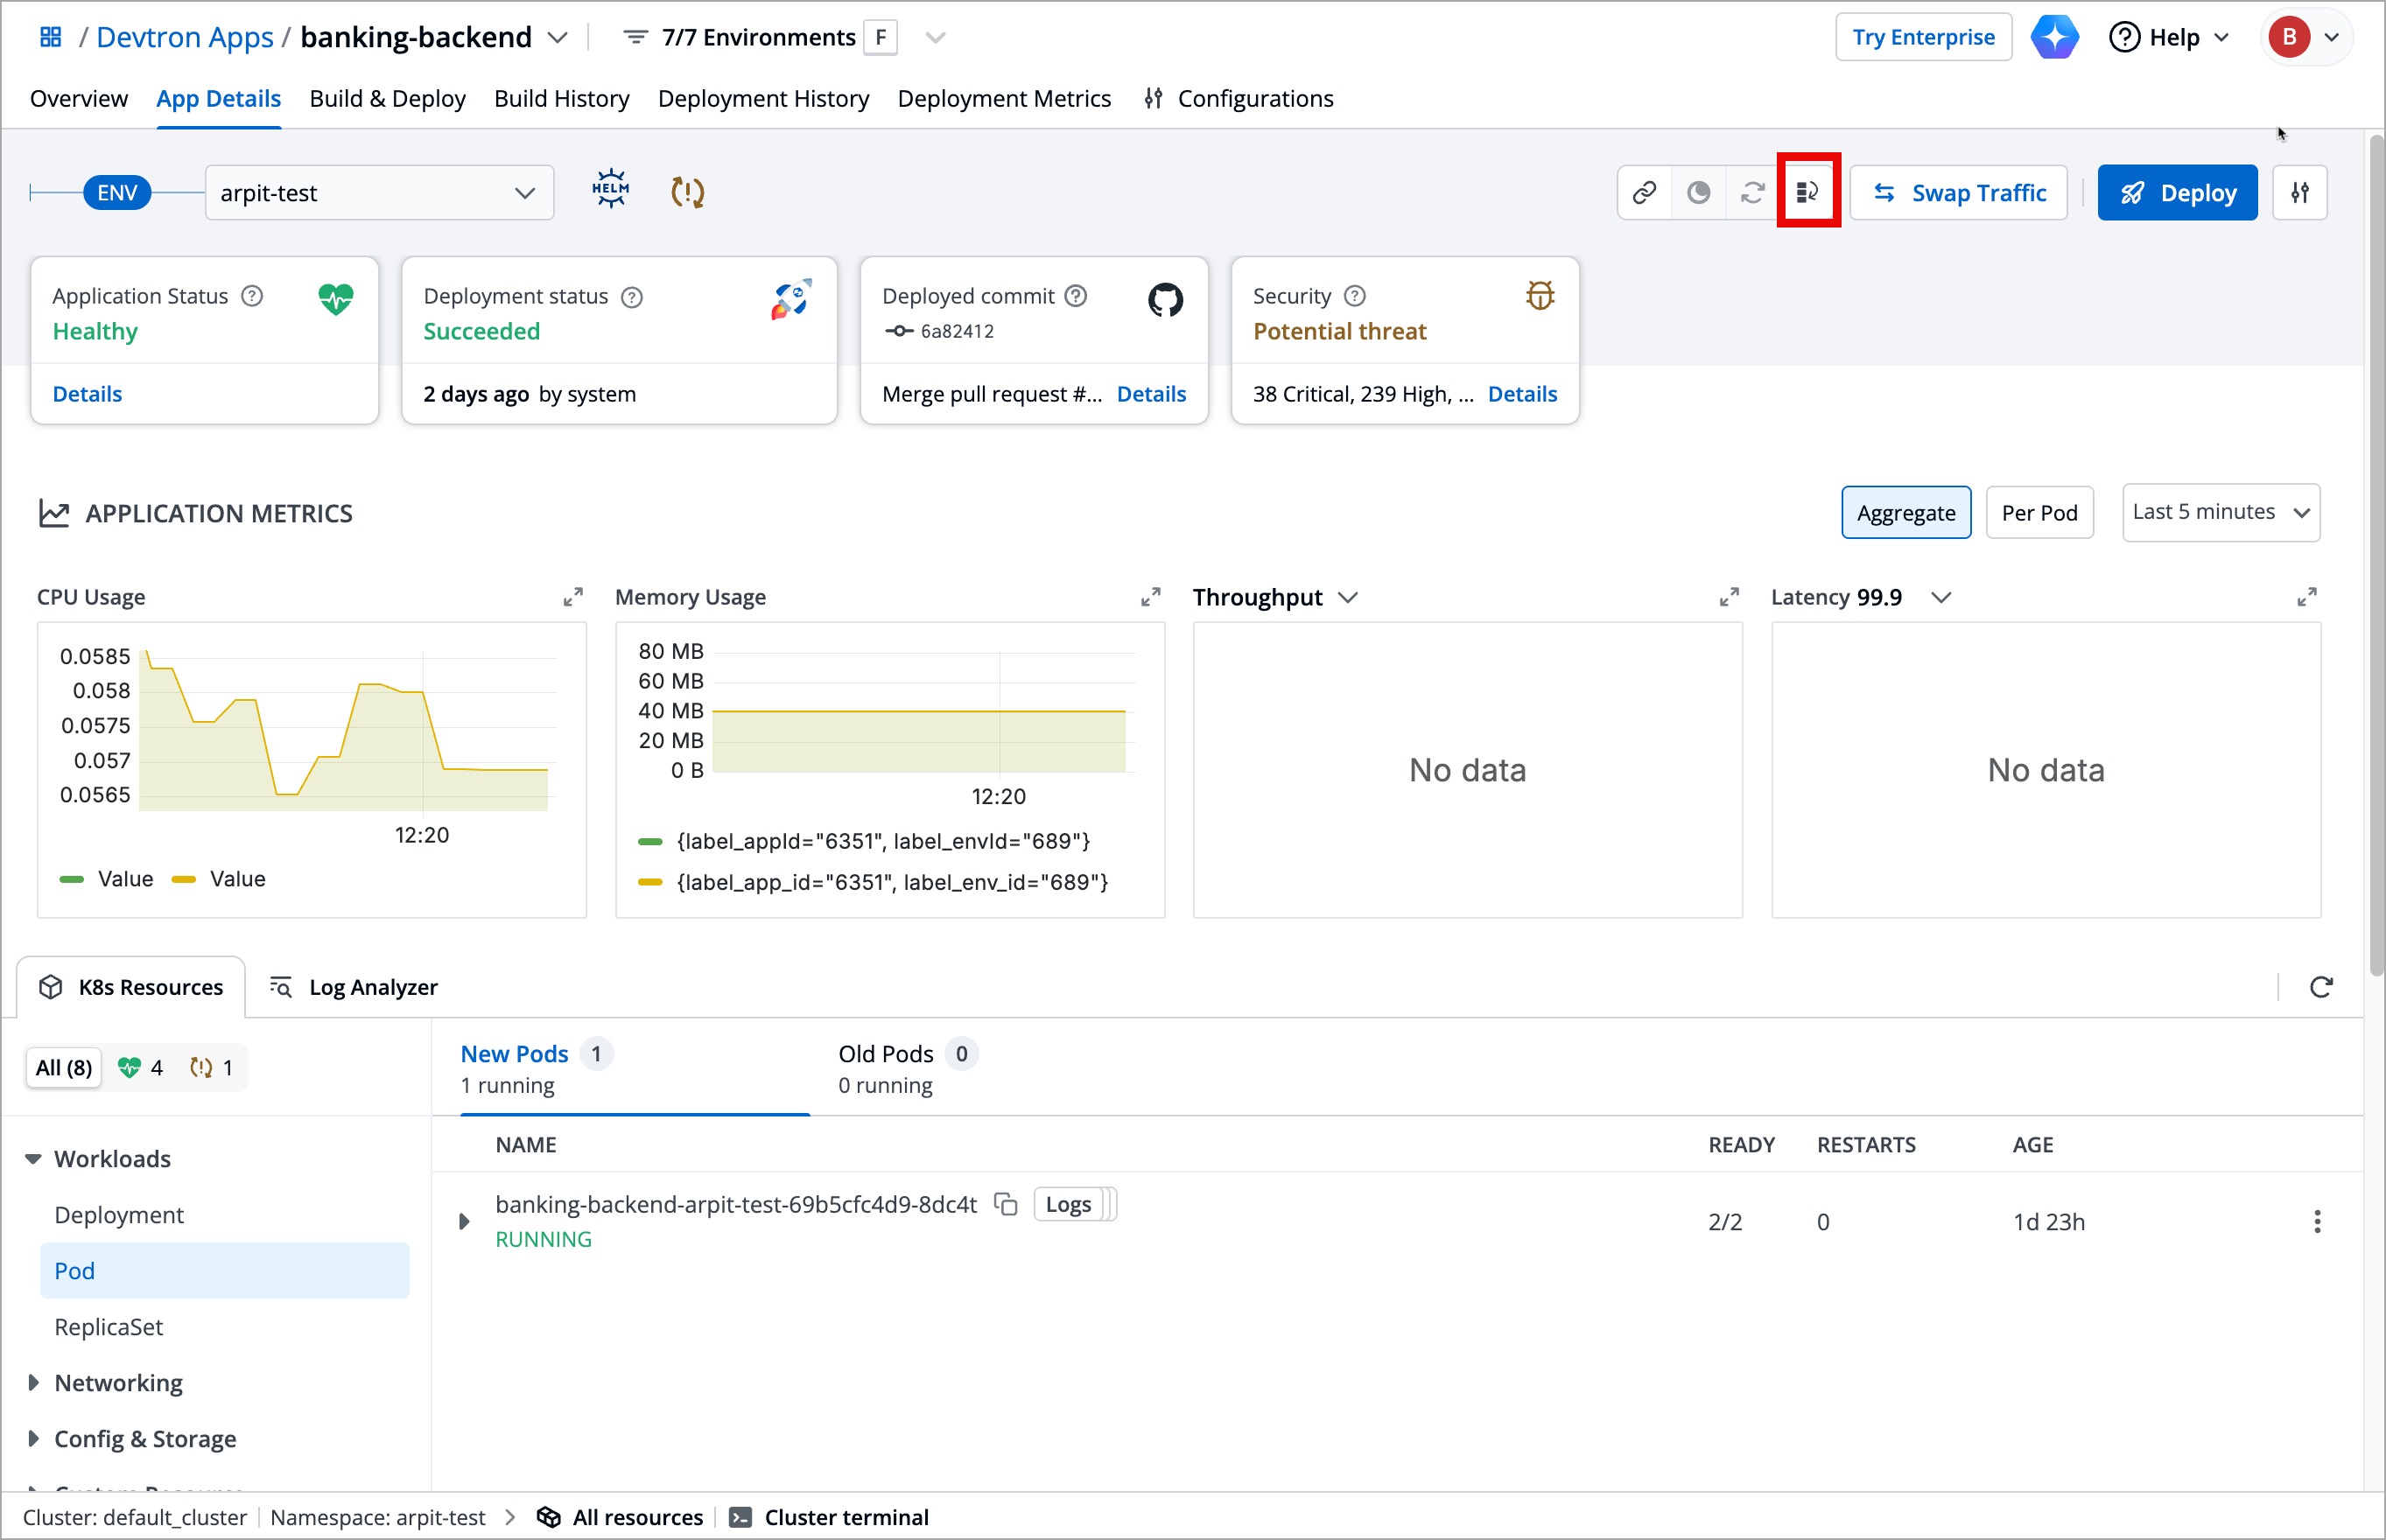Click the rollback icon highlighted in red
This screenshot has width=2386, height=1540.
[1808, 191]
